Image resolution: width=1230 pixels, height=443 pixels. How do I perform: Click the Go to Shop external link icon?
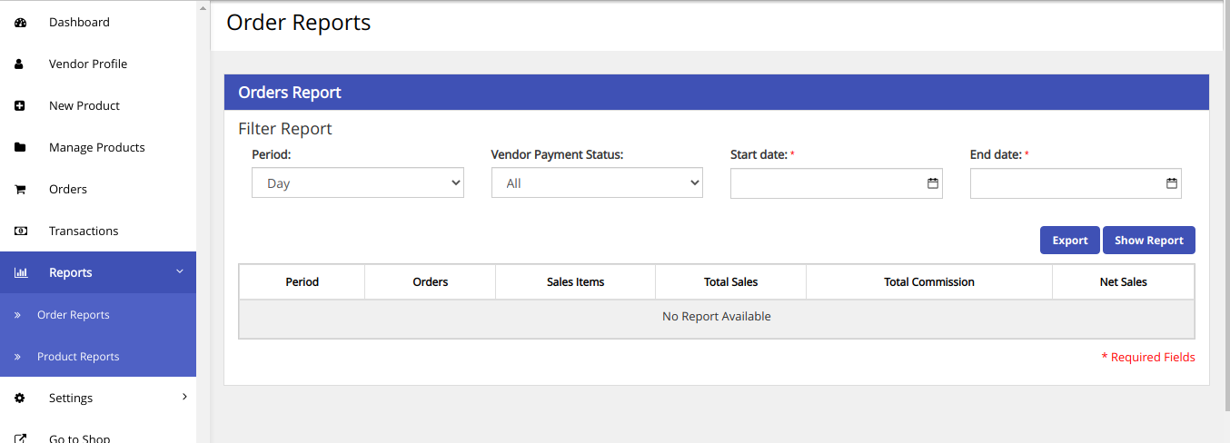[20, 438]
